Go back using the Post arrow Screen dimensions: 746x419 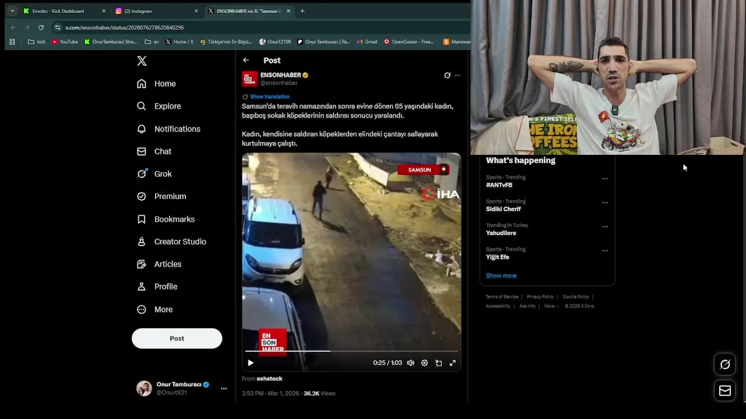point(246,61)
